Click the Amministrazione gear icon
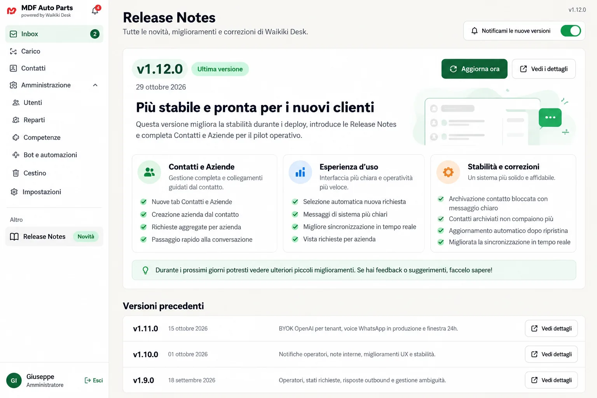Viewport: 597px width, 398px height. (x=13, y=85)
